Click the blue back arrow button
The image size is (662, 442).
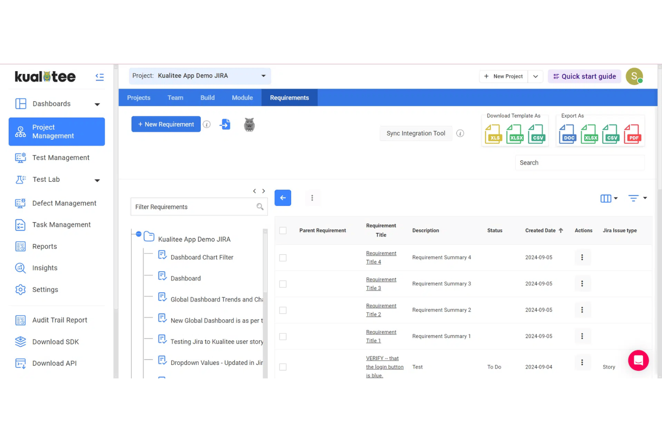pos(283,198)
